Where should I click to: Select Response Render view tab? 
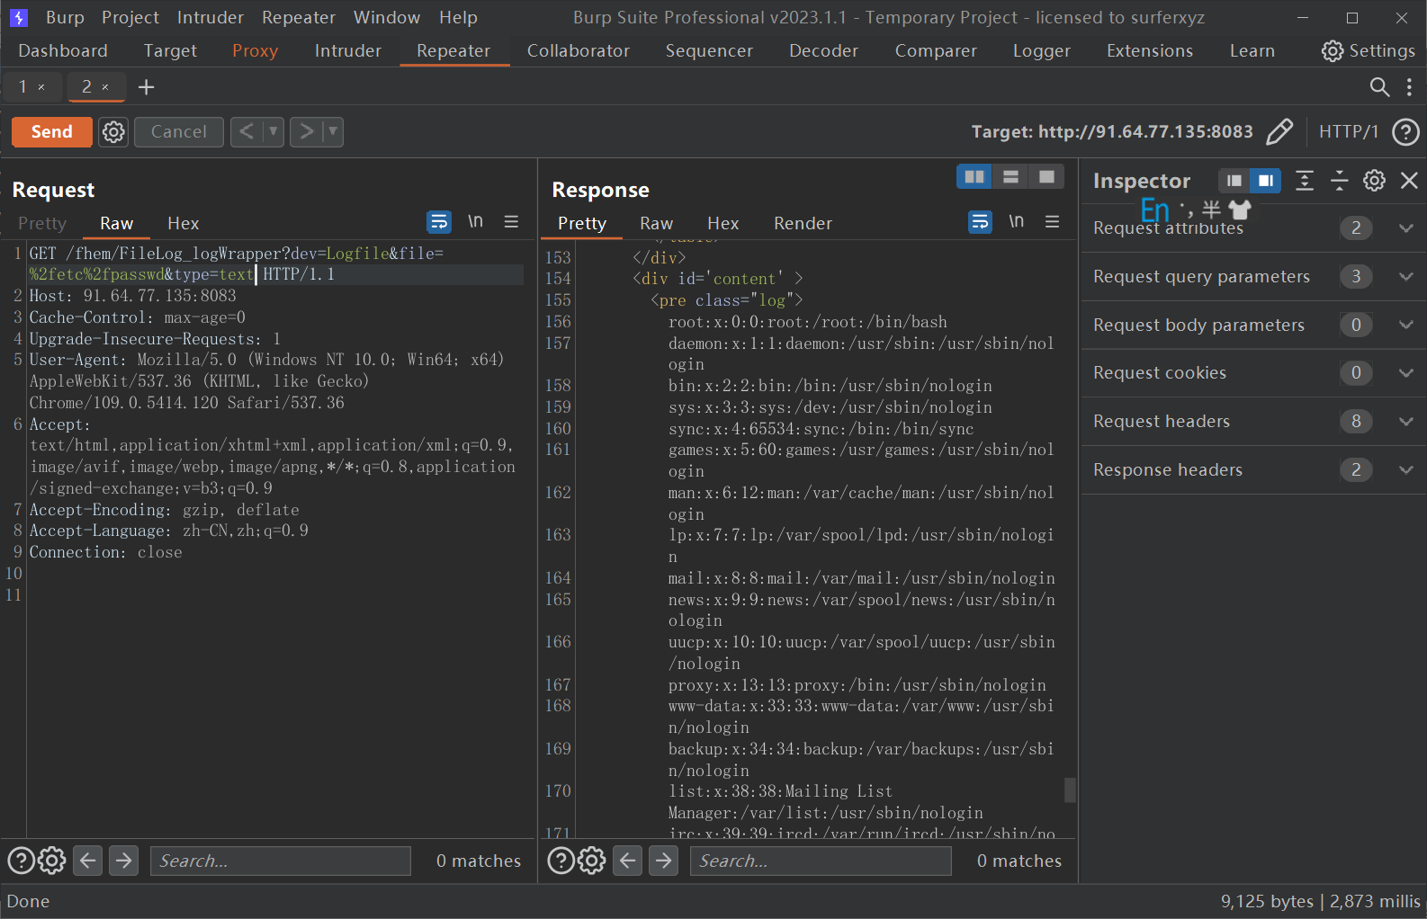(x=803, y=223)
